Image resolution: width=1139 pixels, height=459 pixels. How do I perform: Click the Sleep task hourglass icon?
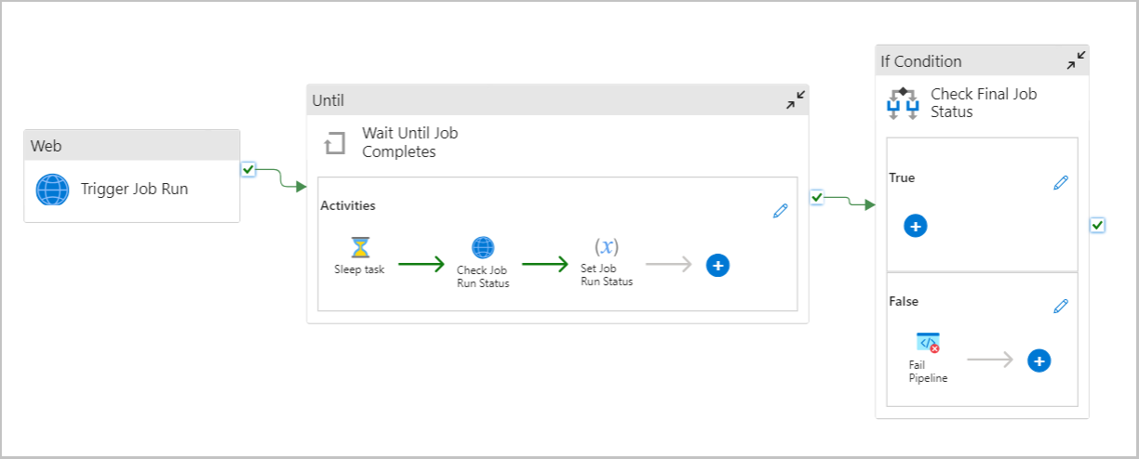coord(360,247)
